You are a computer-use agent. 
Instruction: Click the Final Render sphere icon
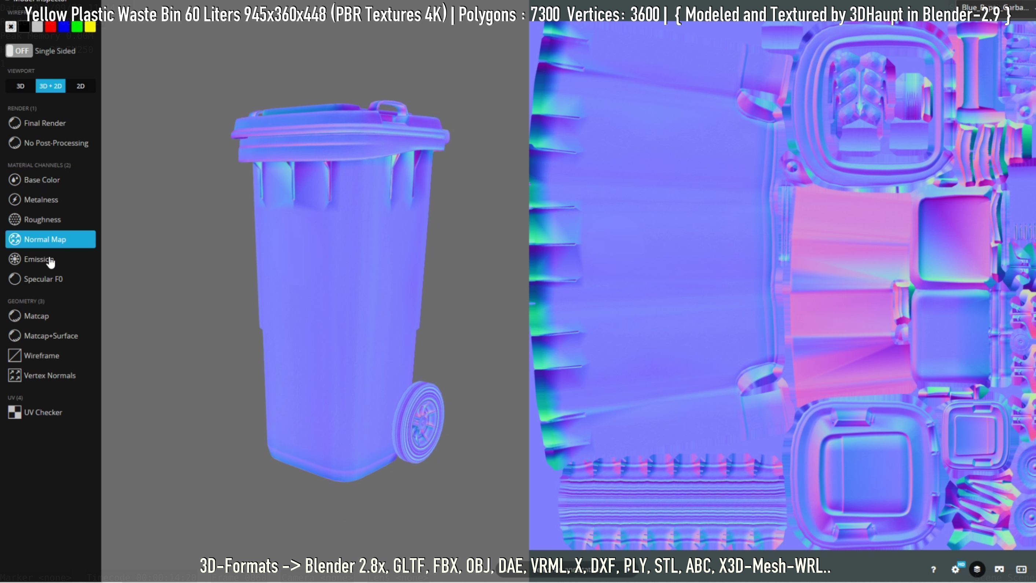point(15,123)
